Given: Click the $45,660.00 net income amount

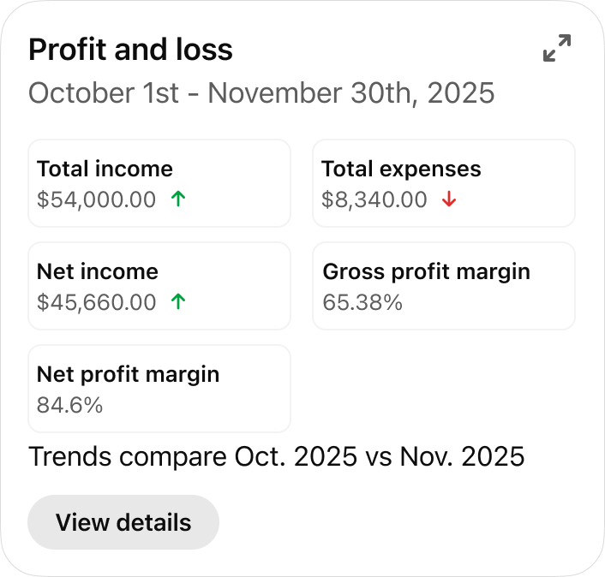Looking at the screenshot, I should [x=96, y=303].
